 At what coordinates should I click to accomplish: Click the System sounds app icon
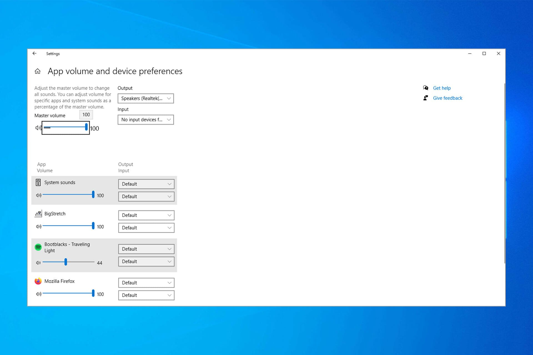38,182
